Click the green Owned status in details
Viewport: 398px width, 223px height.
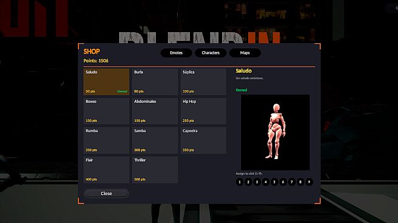(x=242, y=90)
